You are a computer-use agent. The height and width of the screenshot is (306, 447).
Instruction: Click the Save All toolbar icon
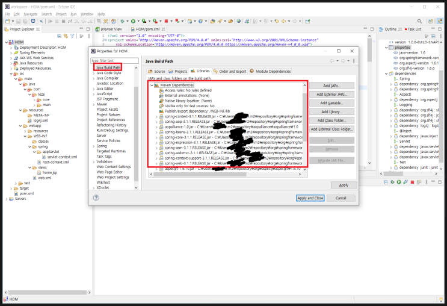(x=25, y=21)
